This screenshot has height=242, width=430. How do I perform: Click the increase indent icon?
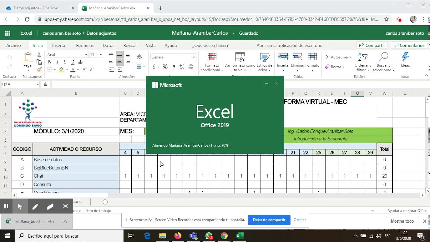(x=119, y=70)
